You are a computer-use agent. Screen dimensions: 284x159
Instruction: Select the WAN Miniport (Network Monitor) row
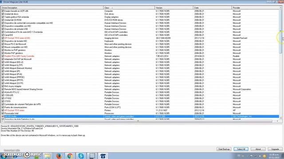pos(140,68)
